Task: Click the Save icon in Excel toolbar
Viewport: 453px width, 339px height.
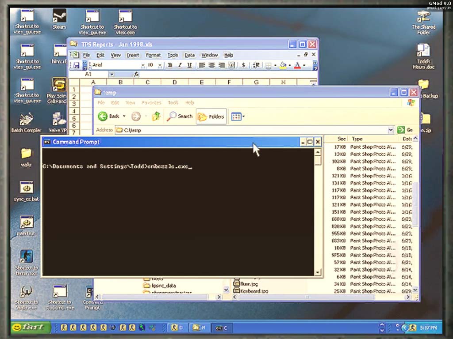Action: 76,65
